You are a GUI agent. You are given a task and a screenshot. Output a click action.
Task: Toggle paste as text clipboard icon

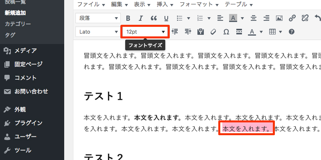click(200, 32)
